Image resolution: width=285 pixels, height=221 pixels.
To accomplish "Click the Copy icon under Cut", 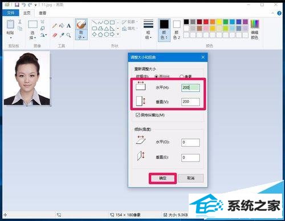I will (20, 28).
